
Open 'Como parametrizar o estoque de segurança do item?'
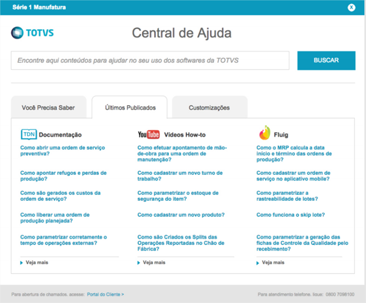click(x=178, y=196)
